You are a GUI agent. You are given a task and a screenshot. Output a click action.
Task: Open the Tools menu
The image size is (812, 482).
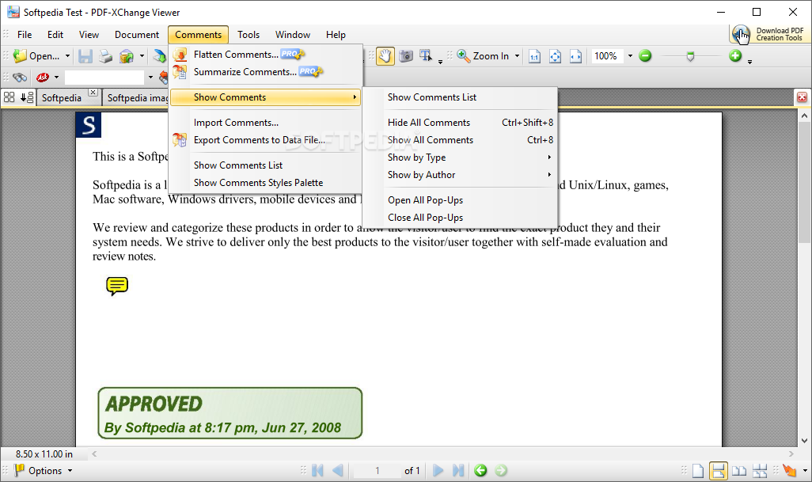tap(249, 35)
